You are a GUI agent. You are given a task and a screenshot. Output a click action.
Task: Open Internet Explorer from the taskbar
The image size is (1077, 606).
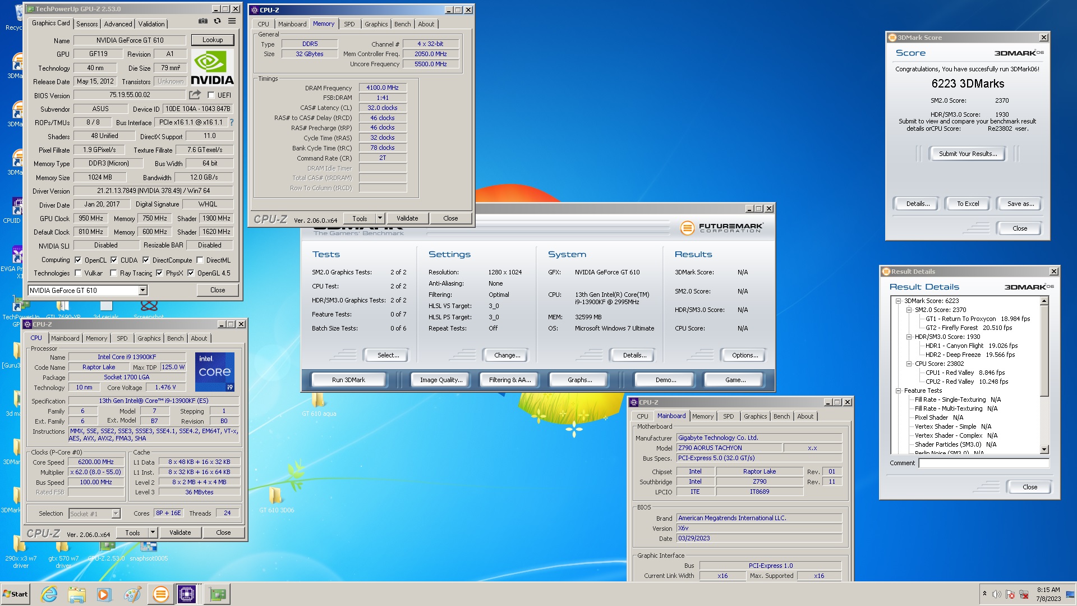tap(49, 594)
